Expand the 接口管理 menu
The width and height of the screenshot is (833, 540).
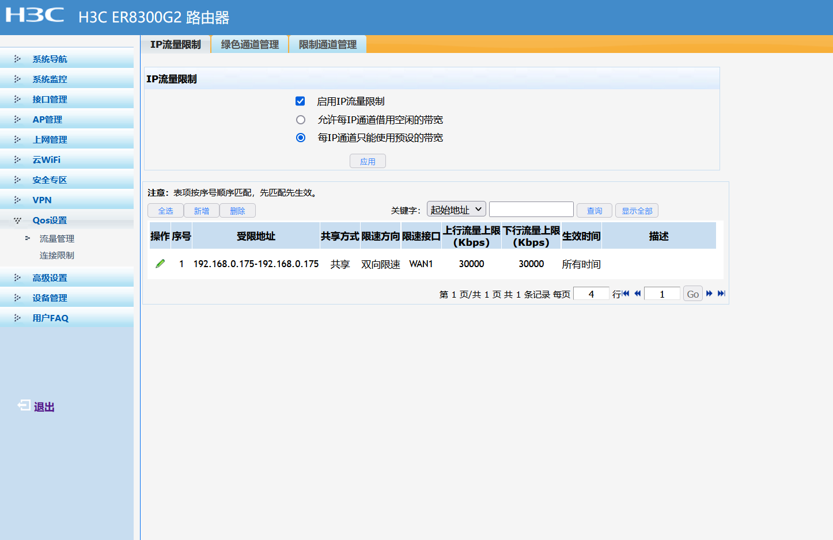[x=67, y=99]
